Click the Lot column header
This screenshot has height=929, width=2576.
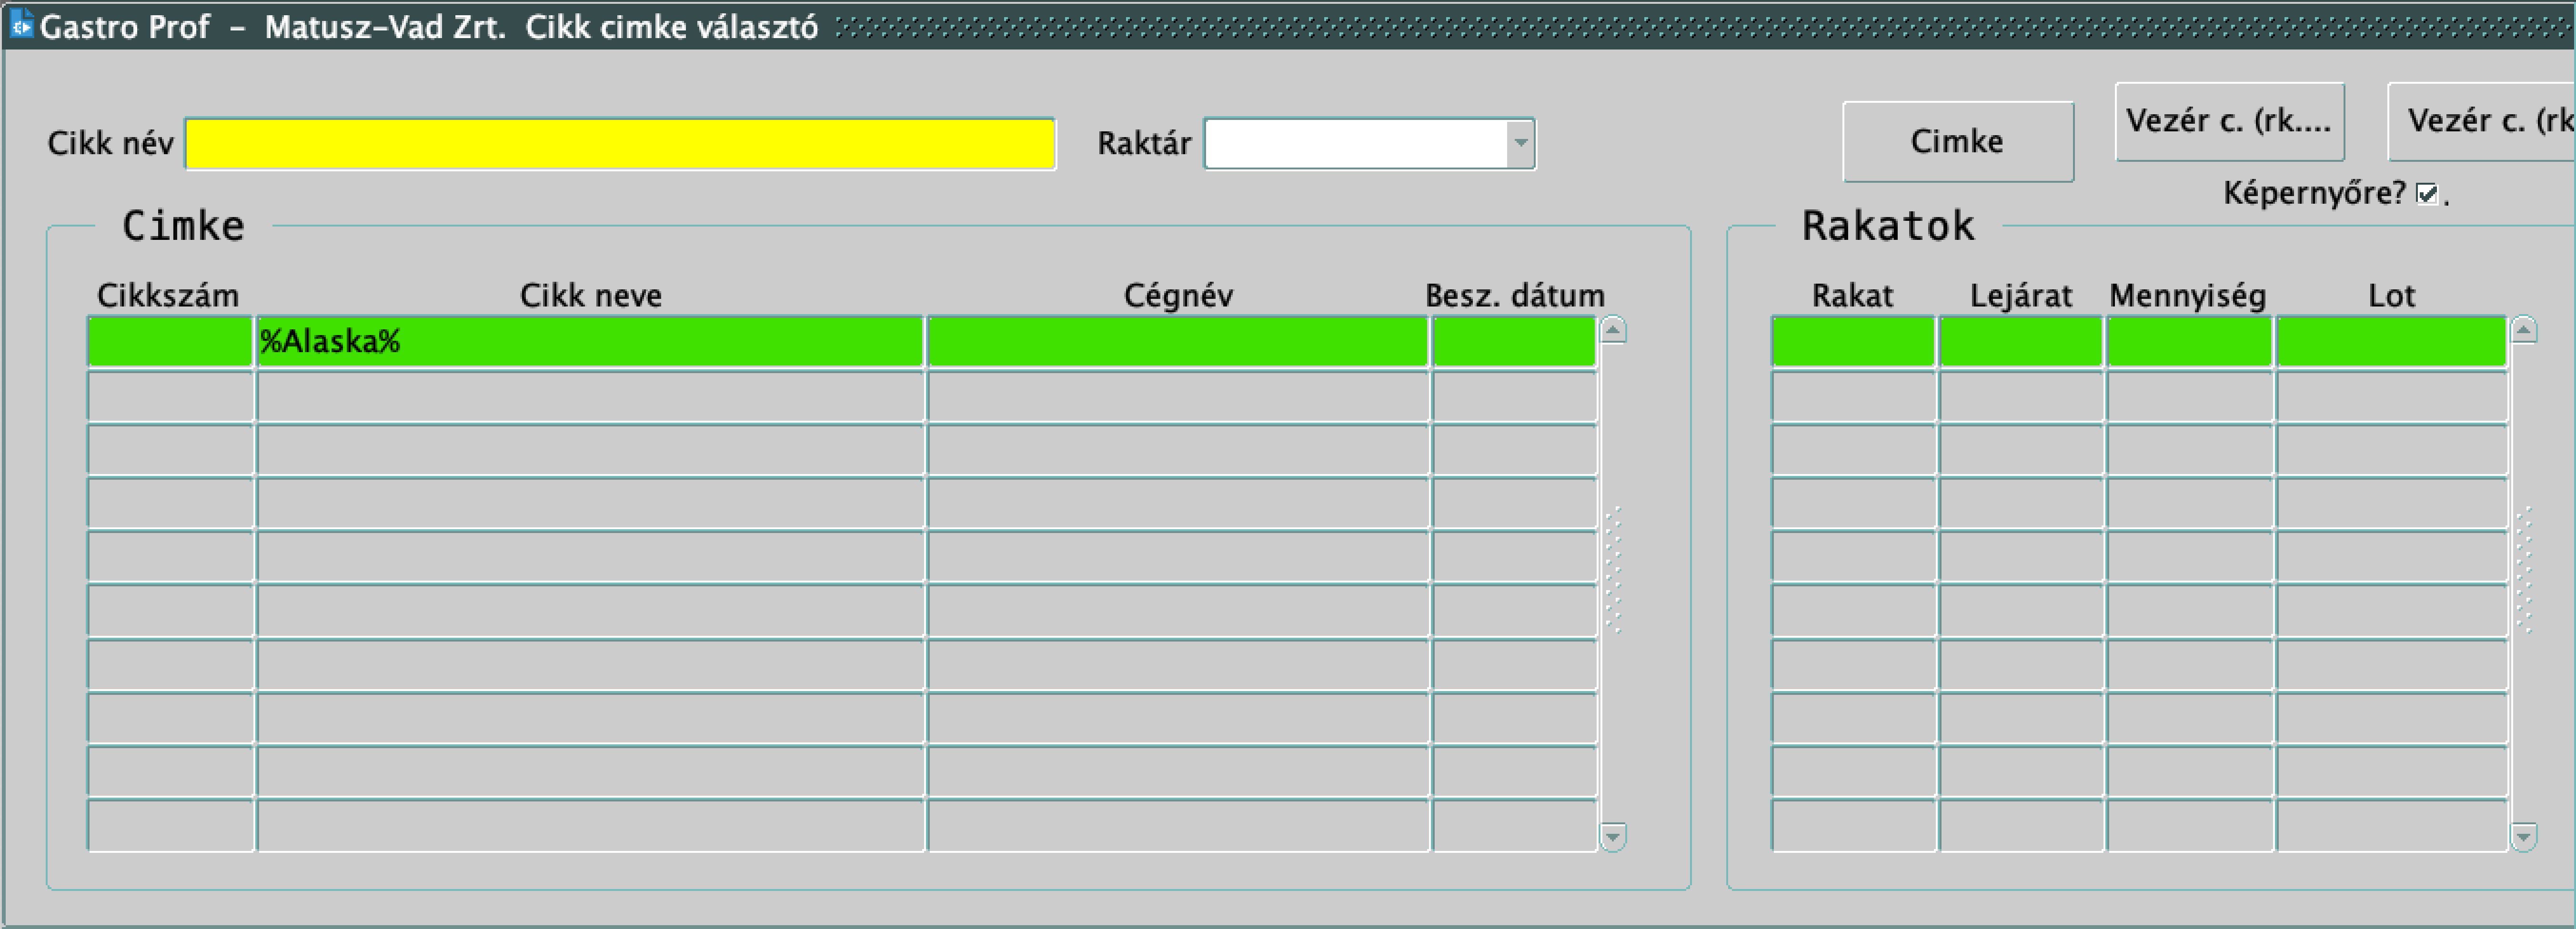[2391, 296]
